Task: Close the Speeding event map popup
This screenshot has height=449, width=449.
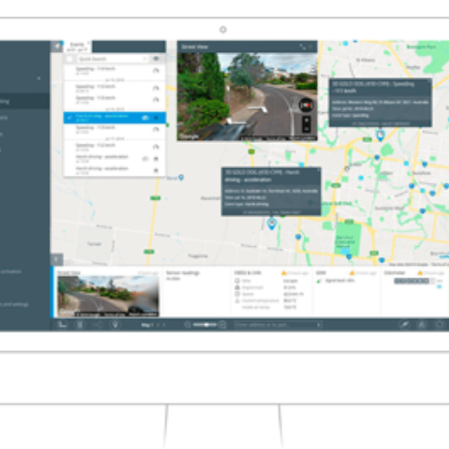Action: pos(429,81)
